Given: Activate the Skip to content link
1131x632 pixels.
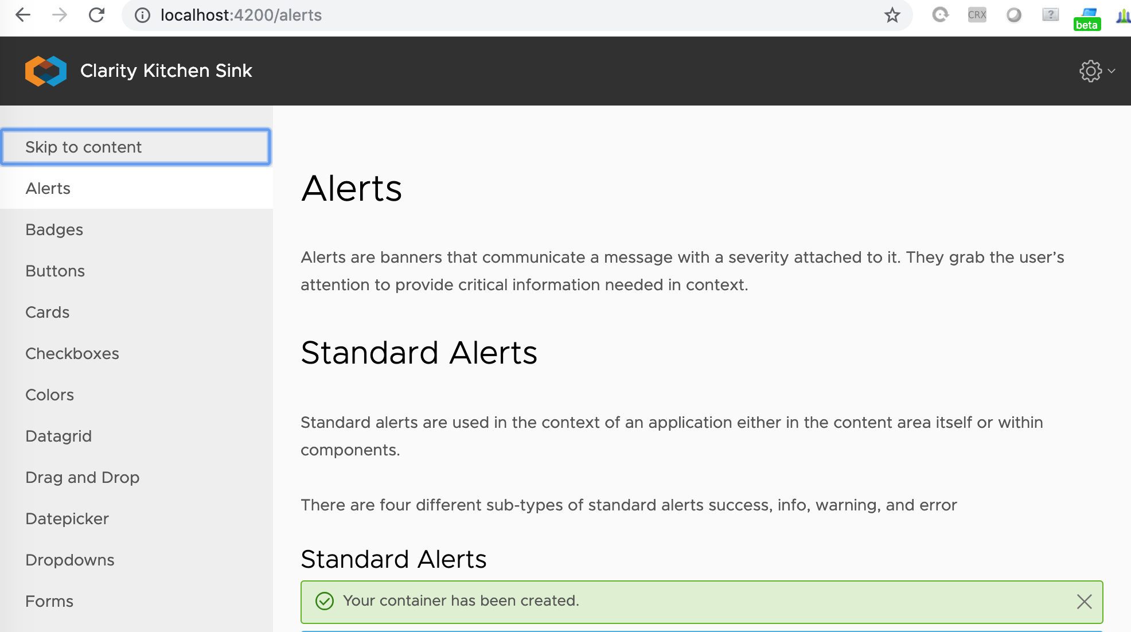Looking at the screenshot, I should 136,147.
